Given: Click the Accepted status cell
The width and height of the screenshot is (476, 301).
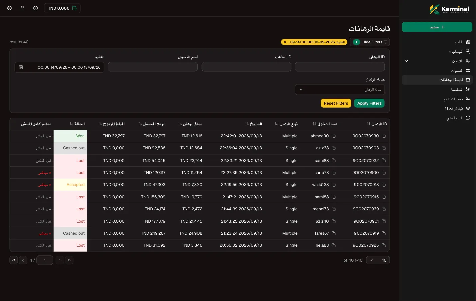Looking at the screenshot, I should click(x=70, y=185).
